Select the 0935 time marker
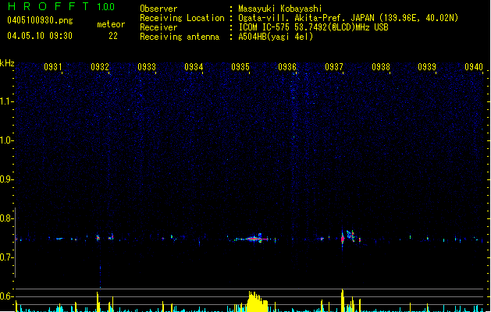 240,67
